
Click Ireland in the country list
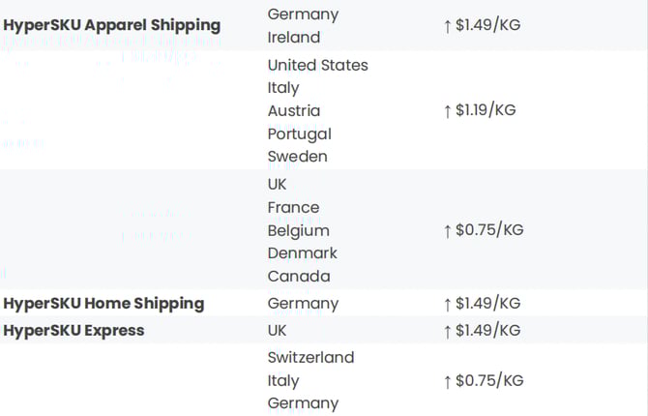[x=294, y=38]
